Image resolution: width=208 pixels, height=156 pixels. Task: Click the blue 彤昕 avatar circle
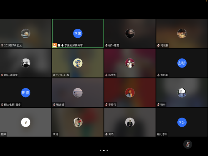[x=182, y=63]
